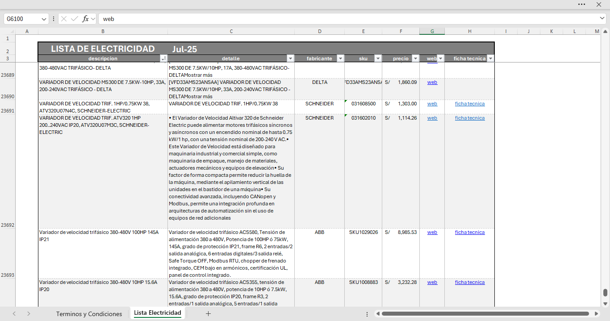The image size is (610, 321).
Task: Click the horizontal scrollbar at bottom
Action: [485, 314]
